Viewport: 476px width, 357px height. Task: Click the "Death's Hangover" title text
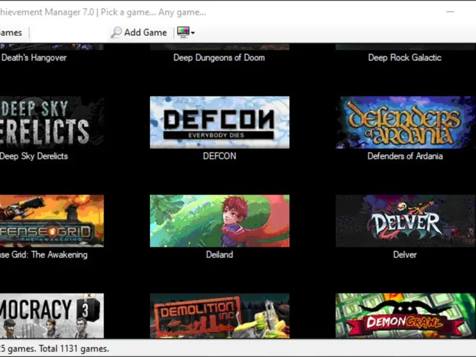point(34,58)
